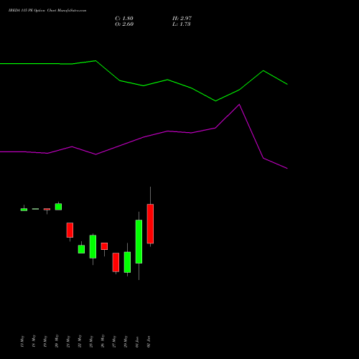Click the green candlestick above the 25 May label
The height and width of the screenshot is (359, 359).
93,246
